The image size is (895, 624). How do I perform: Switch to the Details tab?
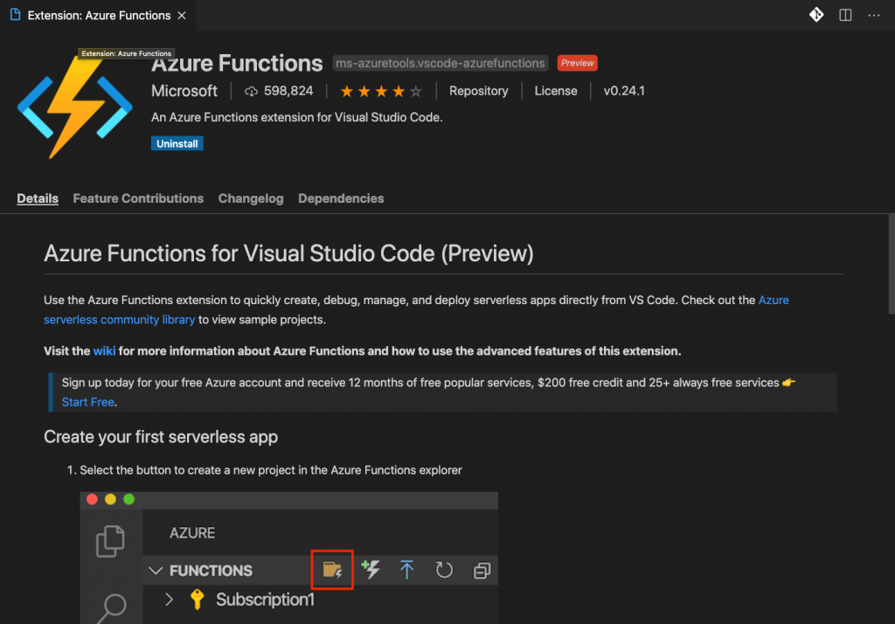tap(38, 198)
